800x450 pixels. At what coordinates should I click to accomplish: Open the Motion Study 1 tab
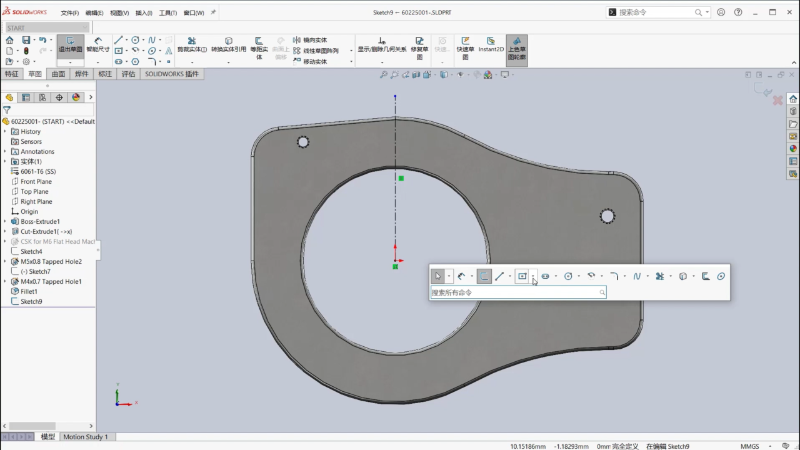(86, 437)
